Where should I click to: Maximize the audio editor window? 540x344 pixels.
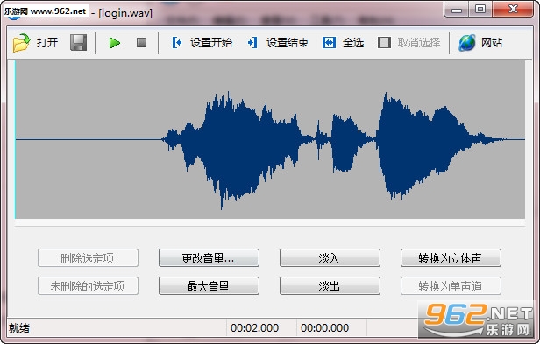coord(480,10)
